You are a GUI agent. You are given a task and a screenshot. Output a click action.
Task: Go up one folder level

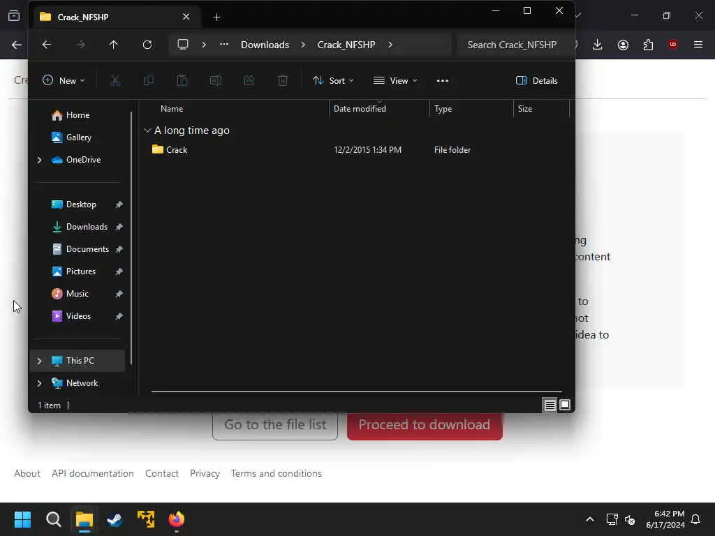click(114, 45)
